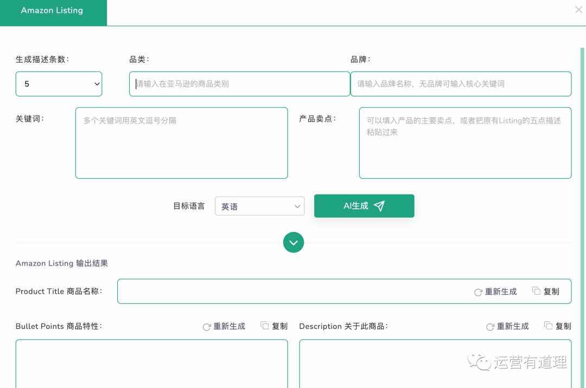586x388 pixels.
Task: Click the AI生成 button
Action: pos(364,206)
